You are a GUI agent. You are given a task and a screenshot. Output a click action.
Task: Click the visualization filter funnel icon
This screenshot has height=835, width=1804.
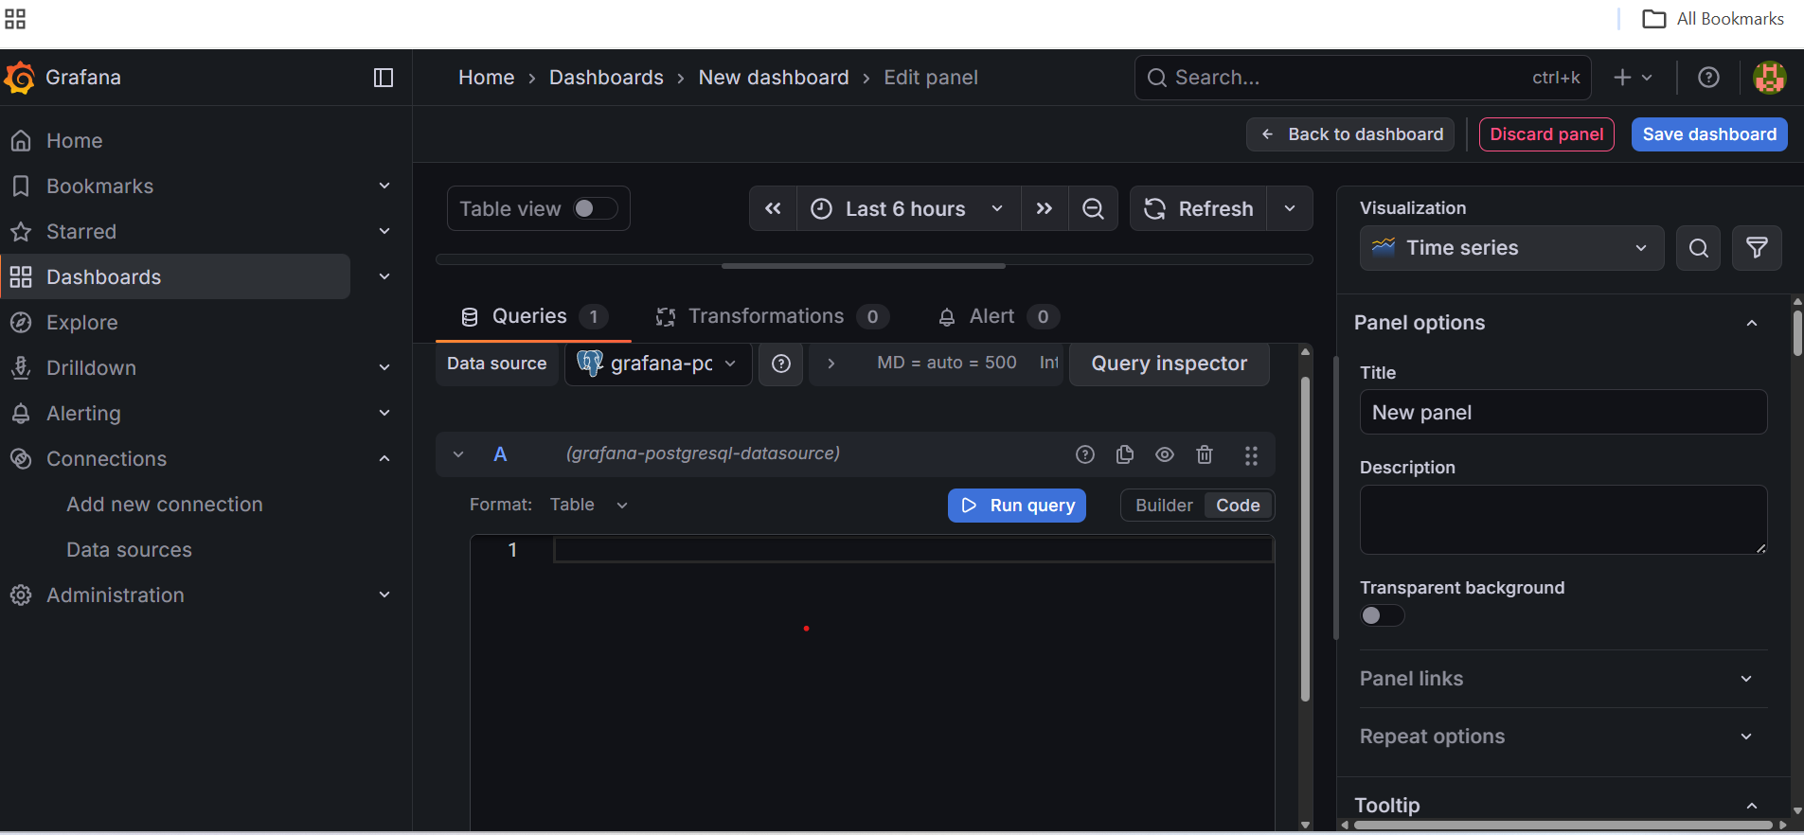[x=1757, y=248]
